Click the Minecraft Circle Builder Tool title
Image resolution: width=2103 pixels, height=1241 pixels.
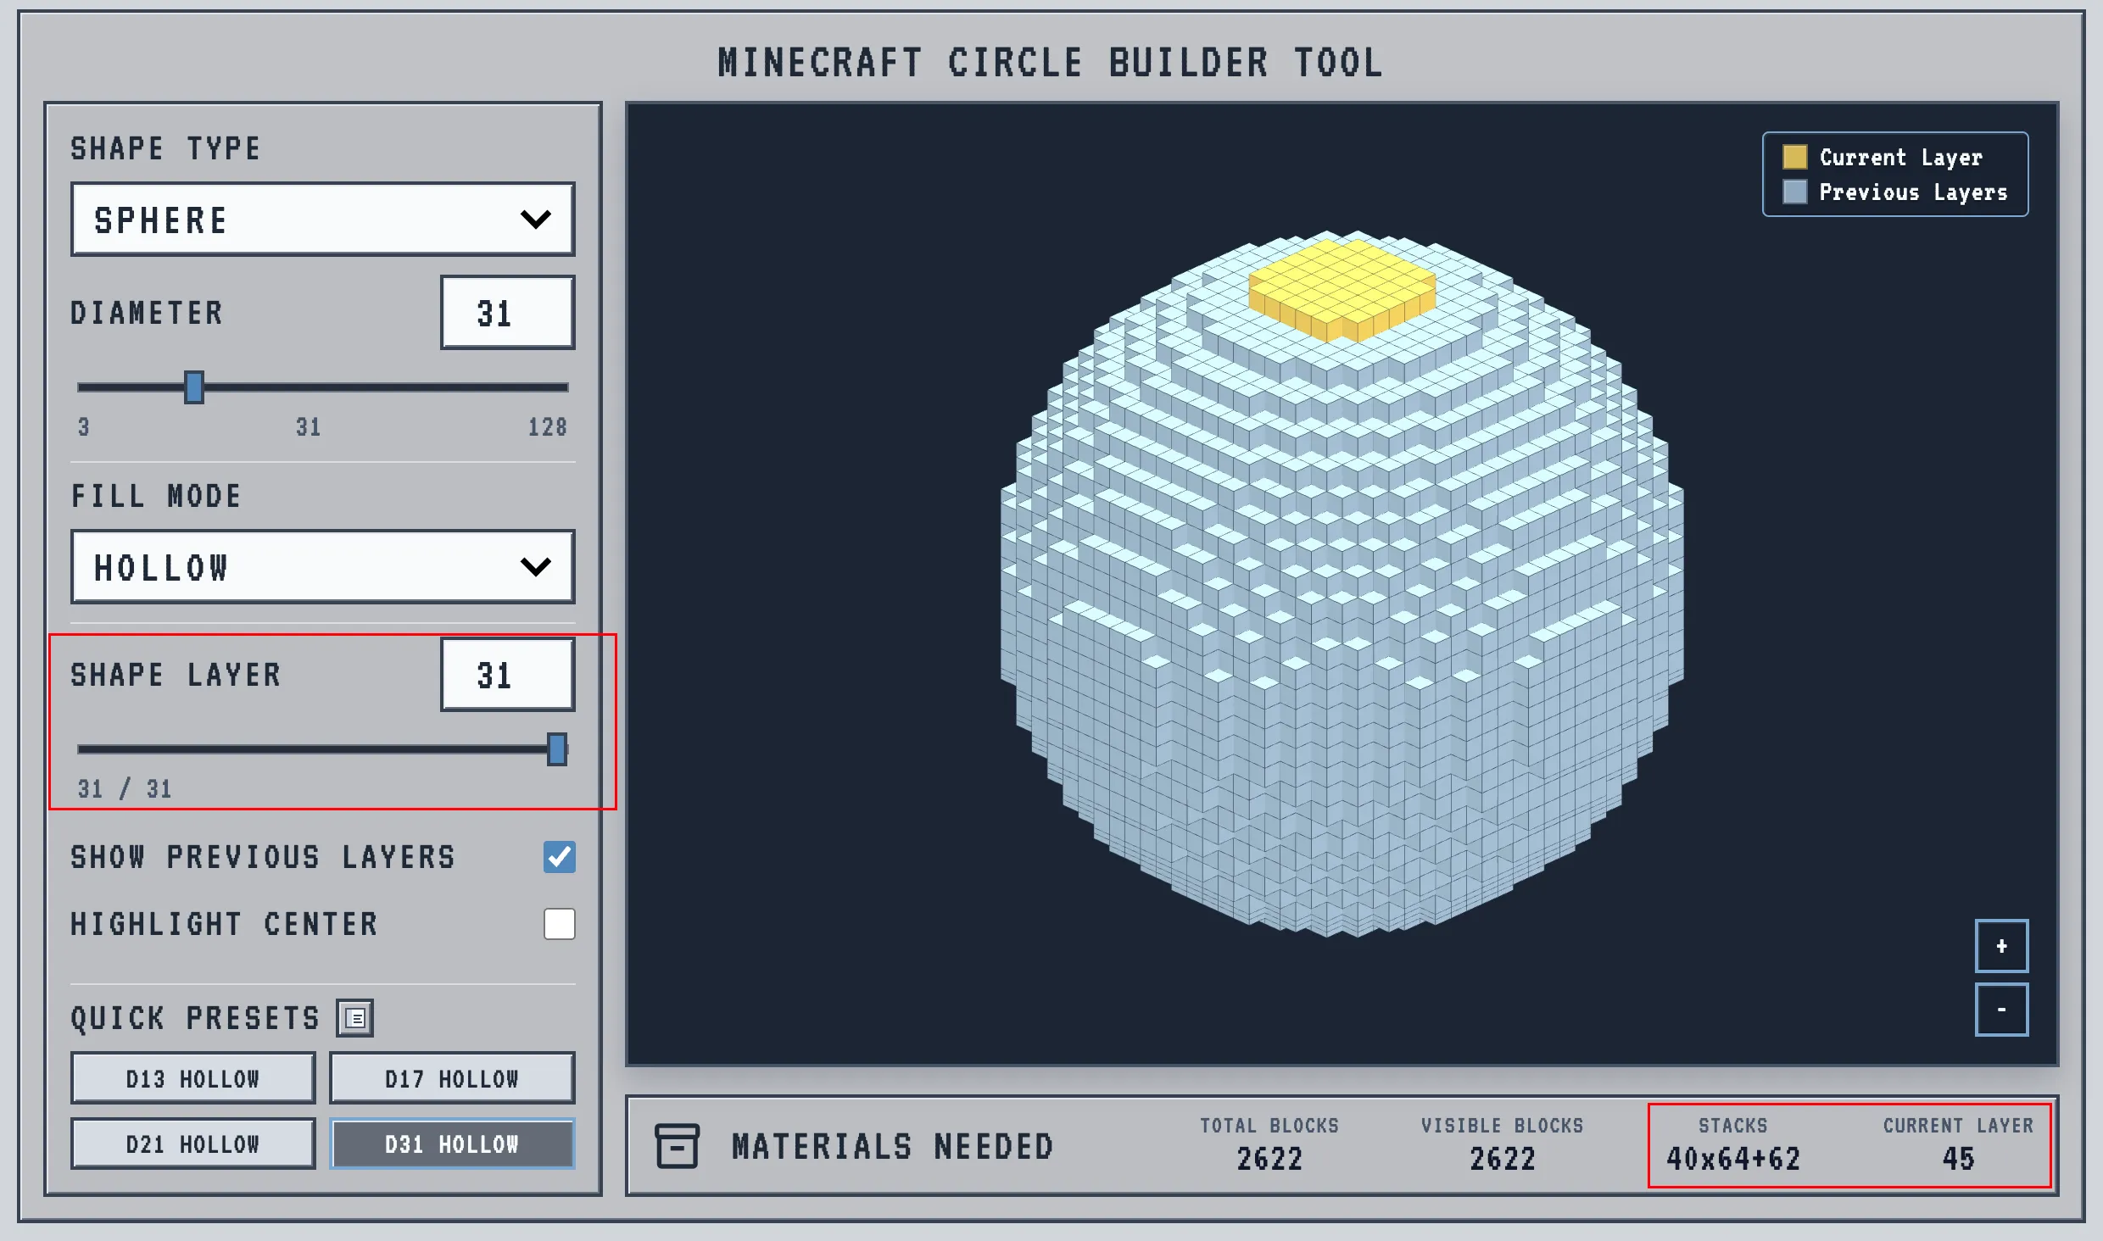1051,63
